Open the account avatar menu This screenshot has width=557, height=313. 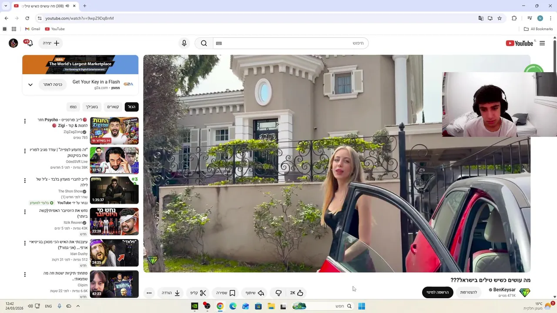tap(13, 43)
